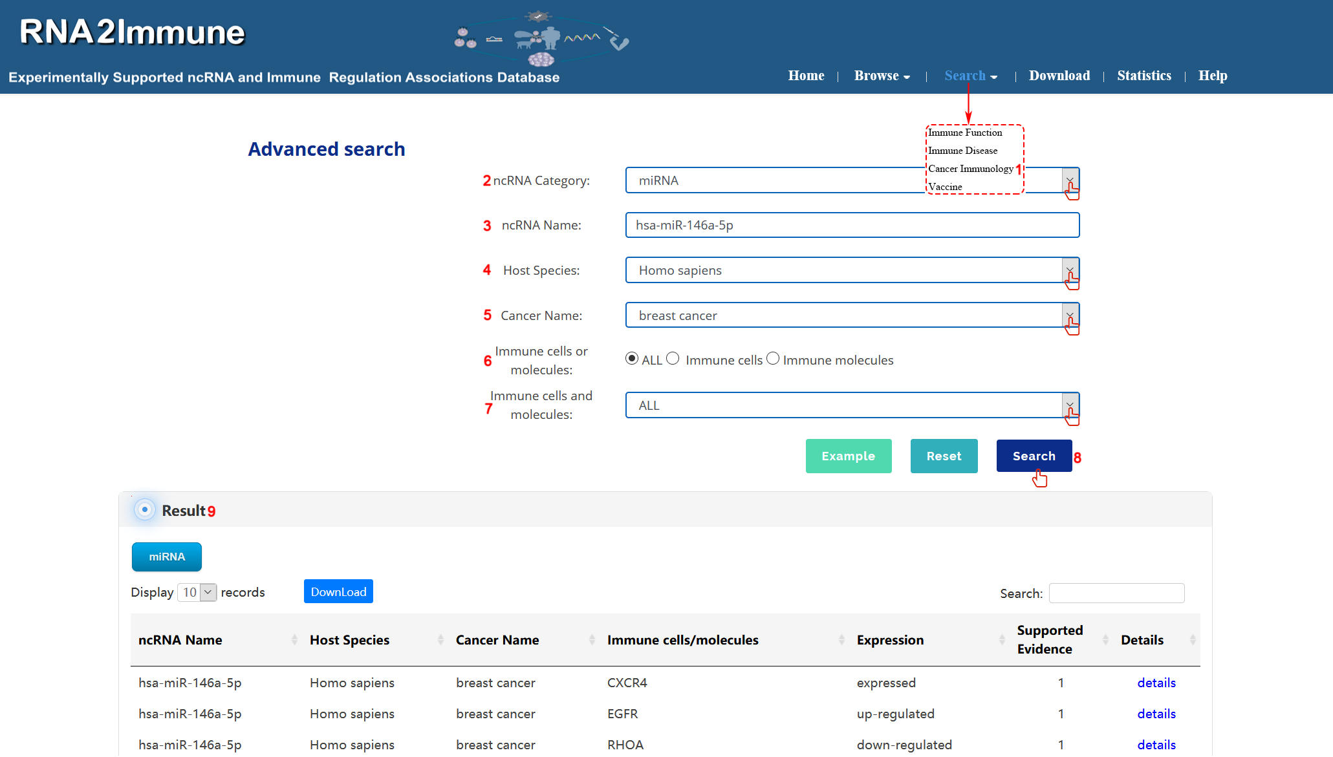Sort by Immune cells/molecules column arrows
This screenshot has width=1333, height=757.
coord(841,640)
